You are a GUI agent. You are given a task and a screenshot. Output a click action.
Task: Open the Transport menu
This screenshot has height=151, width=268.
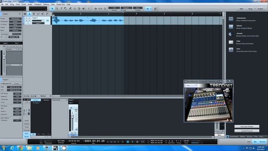click(38, 4)
